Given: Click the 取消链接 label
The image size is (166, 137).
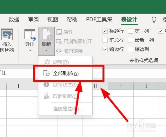Looking at the screenshot, I should [x=73, y=51].
